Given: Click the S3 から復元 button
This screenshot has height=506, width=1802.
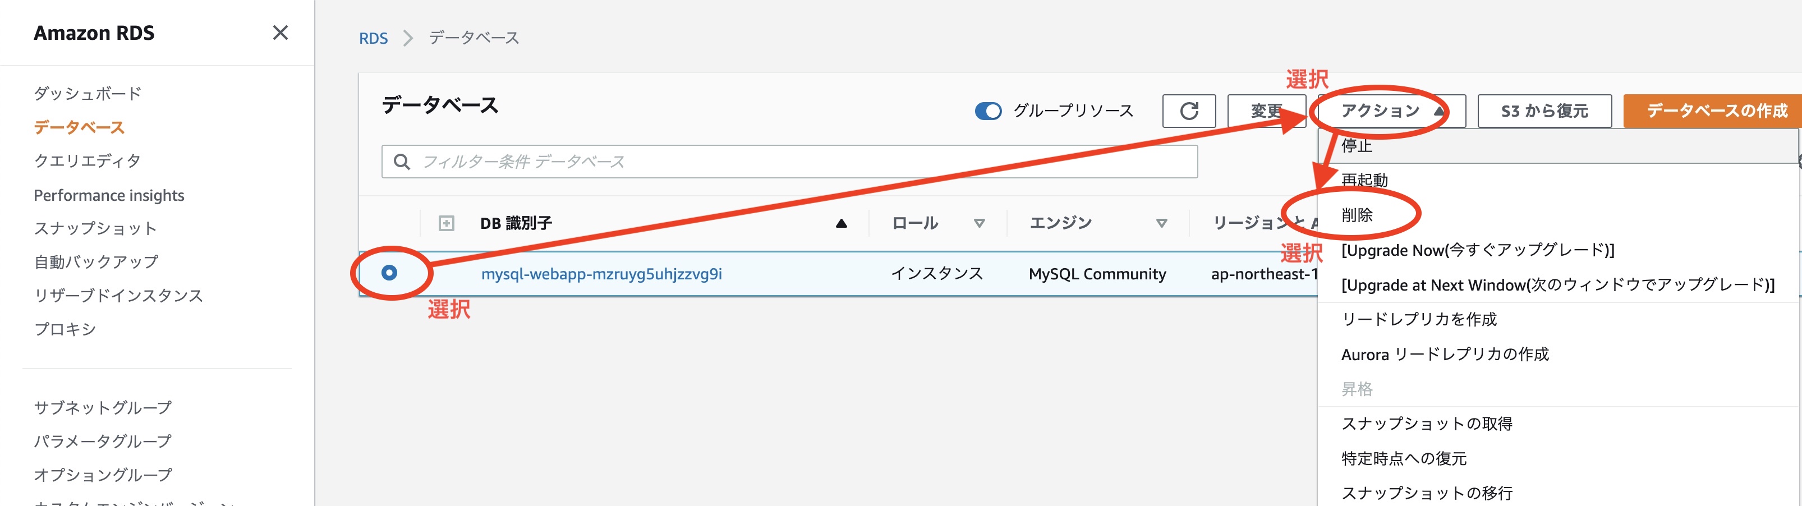Looking at the screenshot, I should click(1544, 111).
